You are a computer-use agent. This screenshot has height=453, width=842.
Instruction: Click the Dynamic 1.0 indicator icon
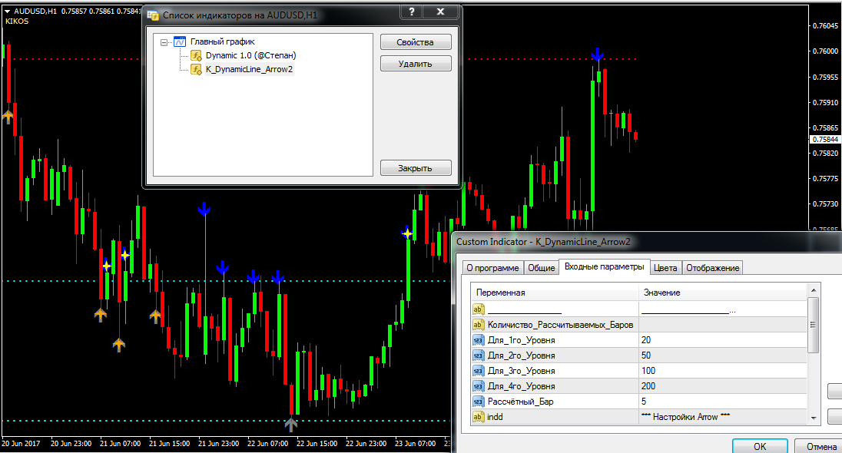pos(196,55)
